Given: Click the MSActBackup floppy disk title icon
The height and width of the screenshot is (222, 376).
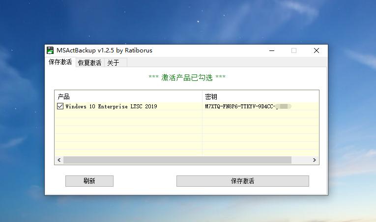Looking at the screenshot, I should [x=50, y=50].
